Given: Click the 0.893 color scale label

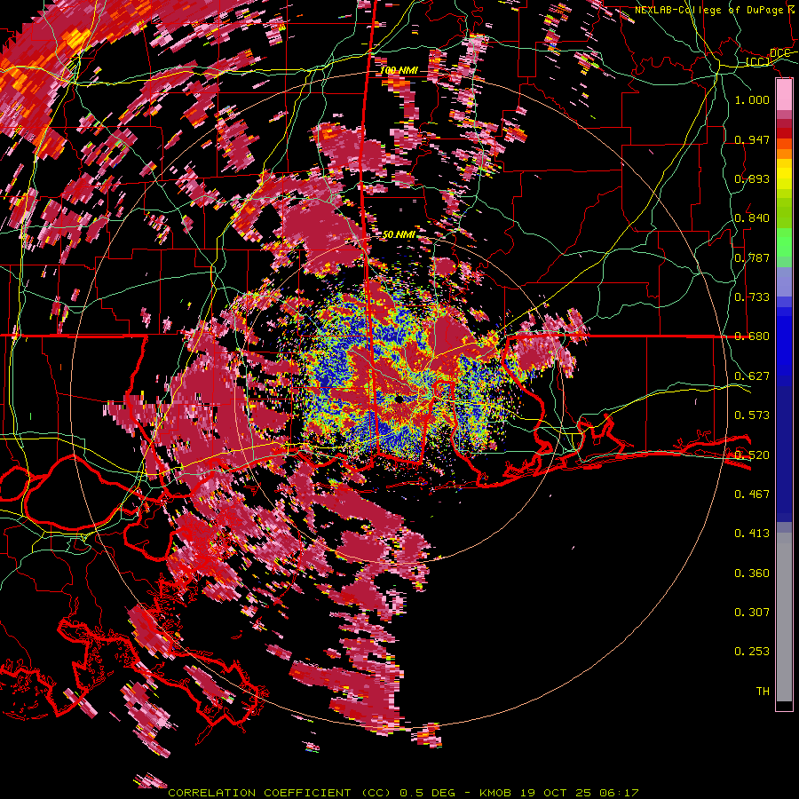Looking at the screenshot, I should click(x=752, y=178).
